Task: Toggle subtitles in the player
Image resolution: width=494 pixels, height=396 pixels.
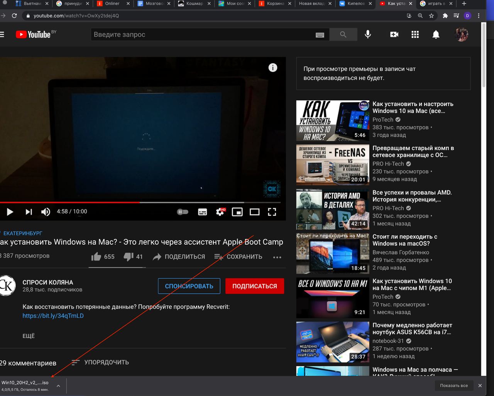Action: pos(203,212)
